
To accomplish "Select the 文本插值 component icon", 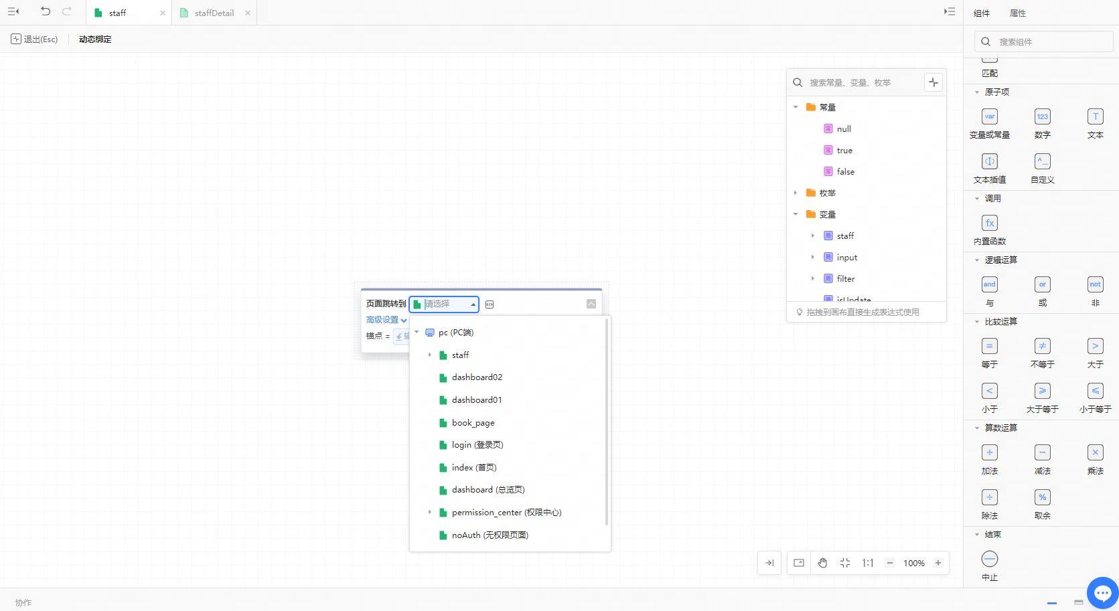I will pos(990,161).
